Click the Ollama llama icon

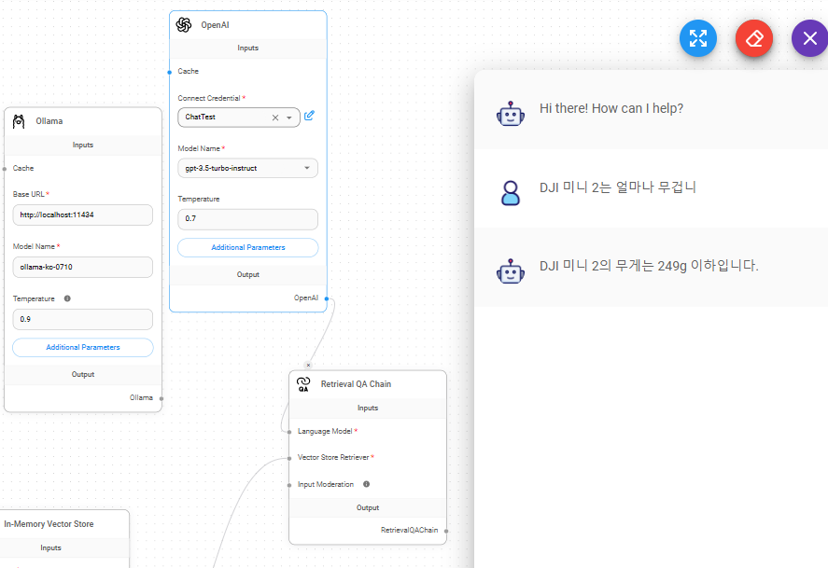(19, 121)
